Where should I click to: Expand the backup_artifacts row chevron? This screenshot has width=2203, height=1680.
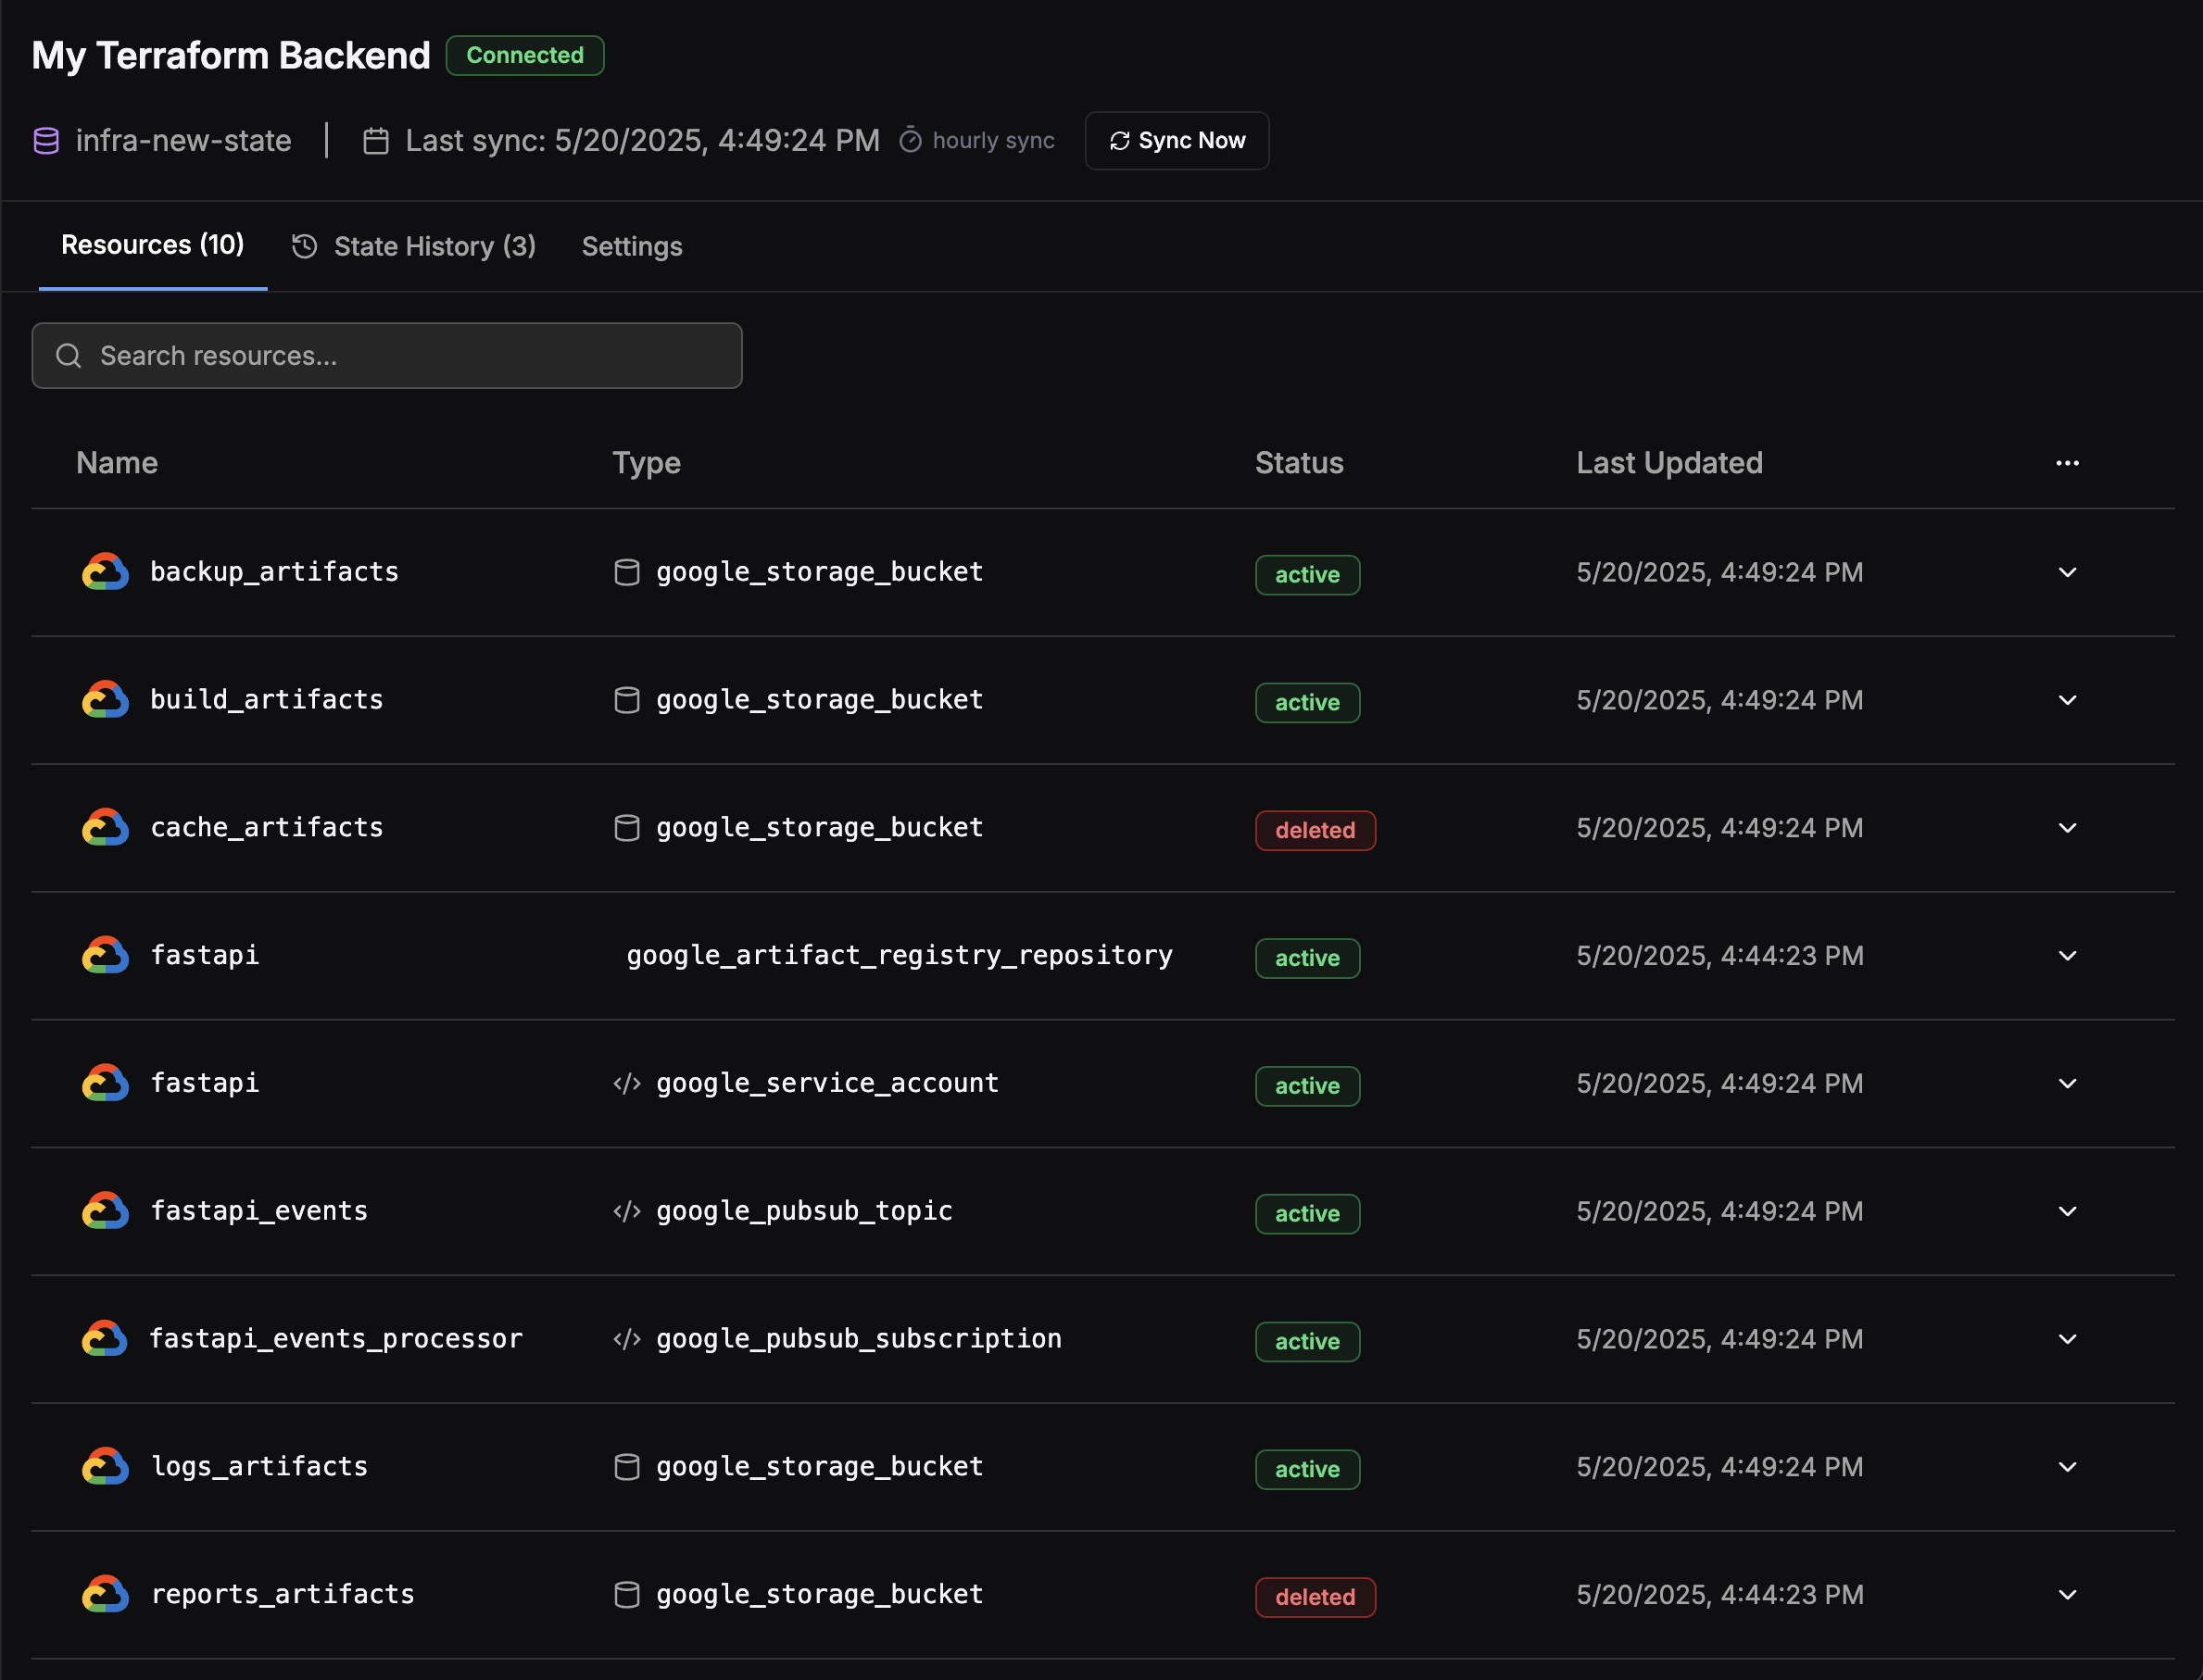coord(2067,572)
